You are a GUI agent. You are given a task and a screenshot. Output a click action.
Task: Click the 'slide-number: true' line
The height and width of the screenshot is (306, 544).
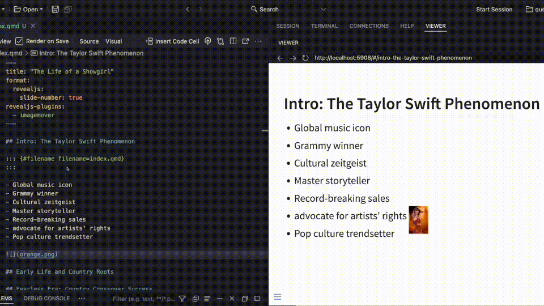[51, 97]
